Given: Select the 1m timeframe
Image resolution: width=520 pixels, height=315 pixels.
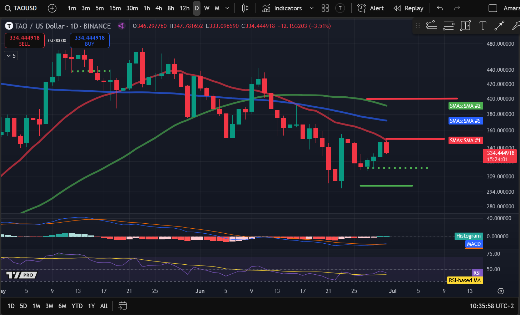Looking at the screenshot, I should click(72, 8).
